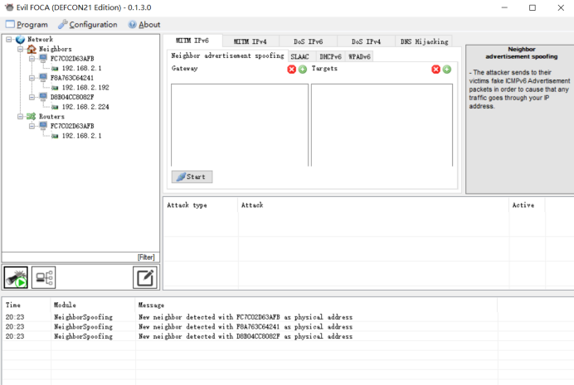Open the network topology search icon
The height and width of the screenshot is (385, 574).
(44, 277)
